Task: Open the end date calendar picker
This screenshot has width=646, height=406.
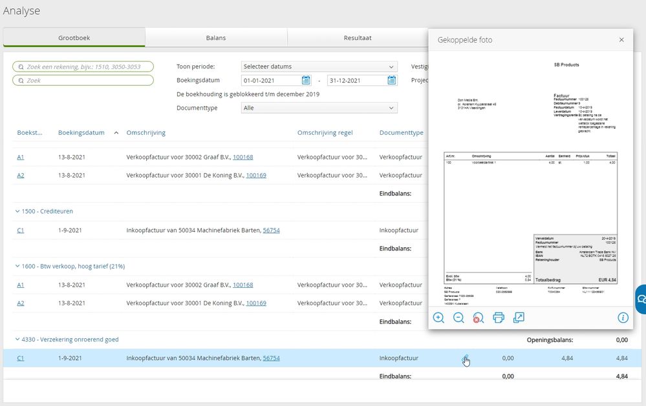Action: tap(392, 80)
